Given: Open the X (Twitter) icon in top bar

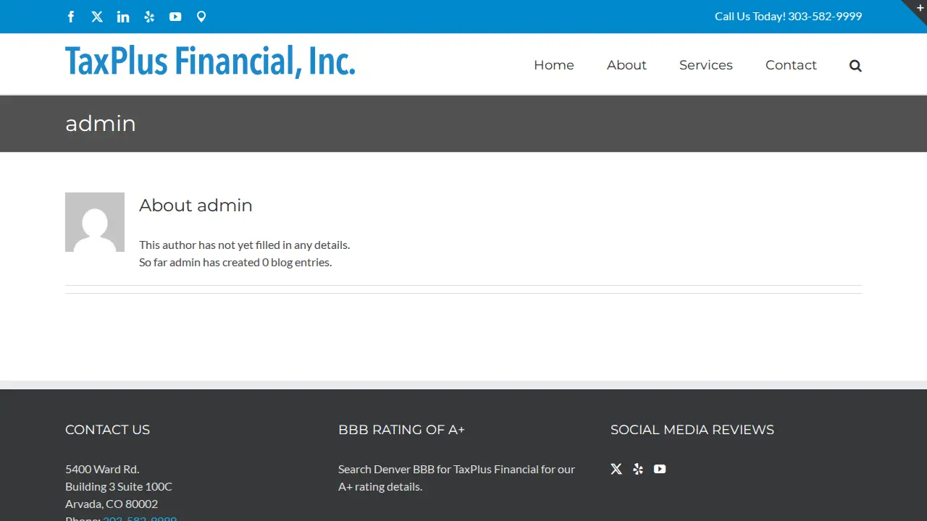Looking at the screenshot, I should click(97, 17).
